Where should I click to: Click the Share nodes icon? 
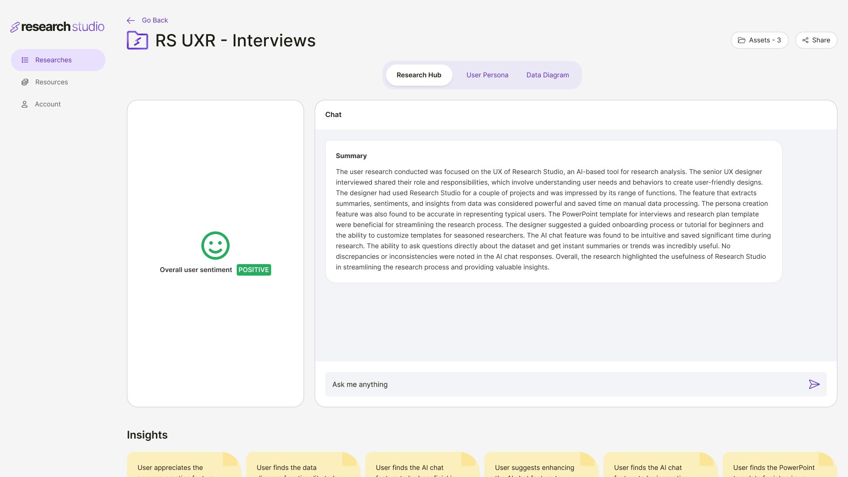pos(805,40)
